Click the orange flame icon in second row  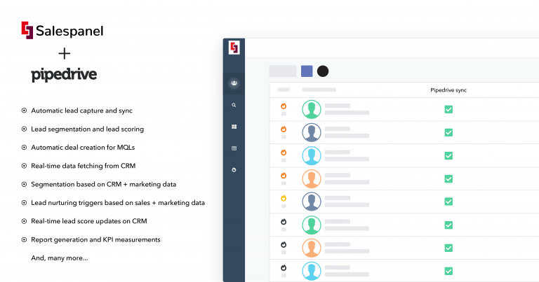point(284,129)
